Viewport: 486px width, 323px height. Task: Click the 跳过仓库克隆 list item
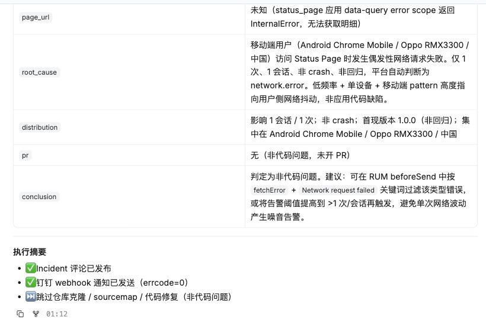pos(129,297)
